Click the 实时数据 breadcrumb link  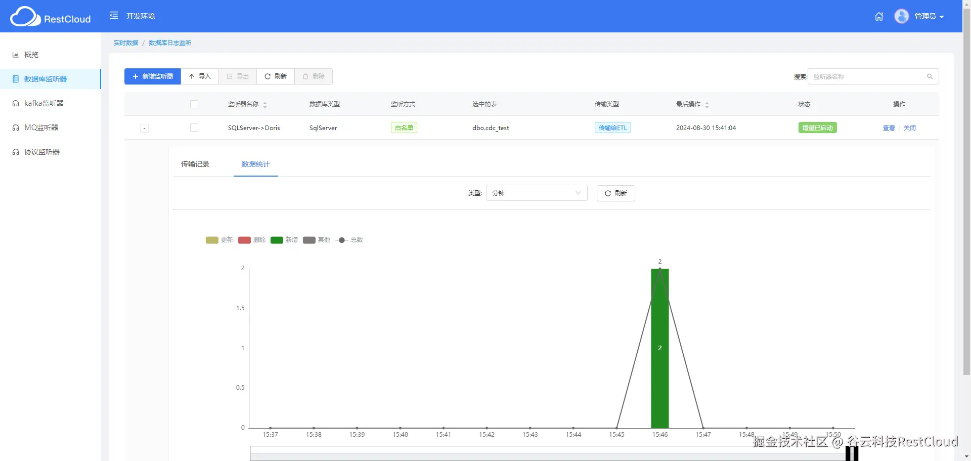point(126,43)
